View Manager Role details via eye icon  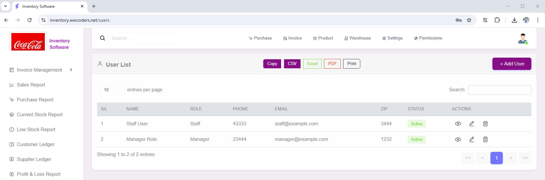pos(458,140)
